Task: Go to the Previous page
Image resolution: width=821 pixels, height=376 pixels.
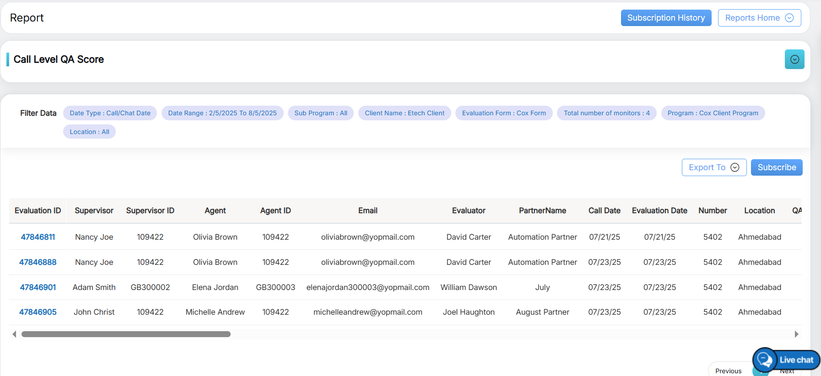Action: pos(728,371)
